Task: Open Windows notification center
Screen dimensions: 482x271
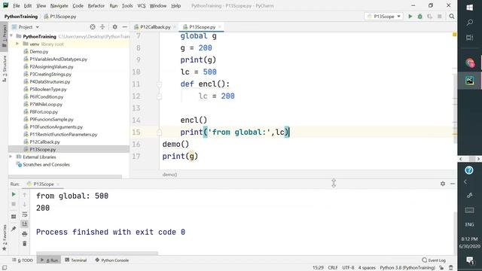Action: click(x=469, y=260)
